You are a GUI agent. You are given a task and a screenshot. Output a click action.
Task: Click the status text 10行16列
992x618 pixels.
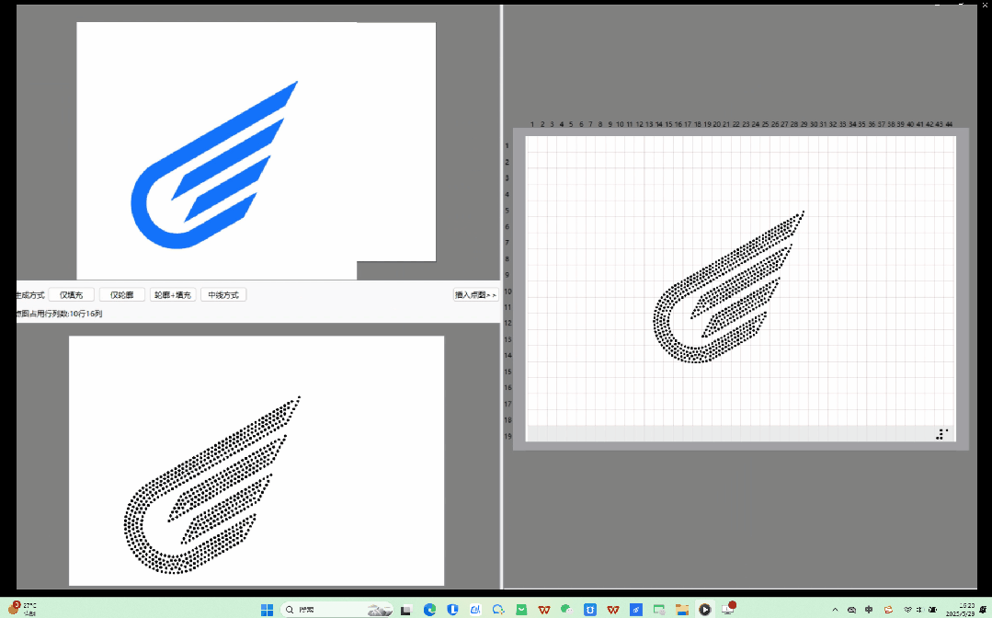click(86, 314)
